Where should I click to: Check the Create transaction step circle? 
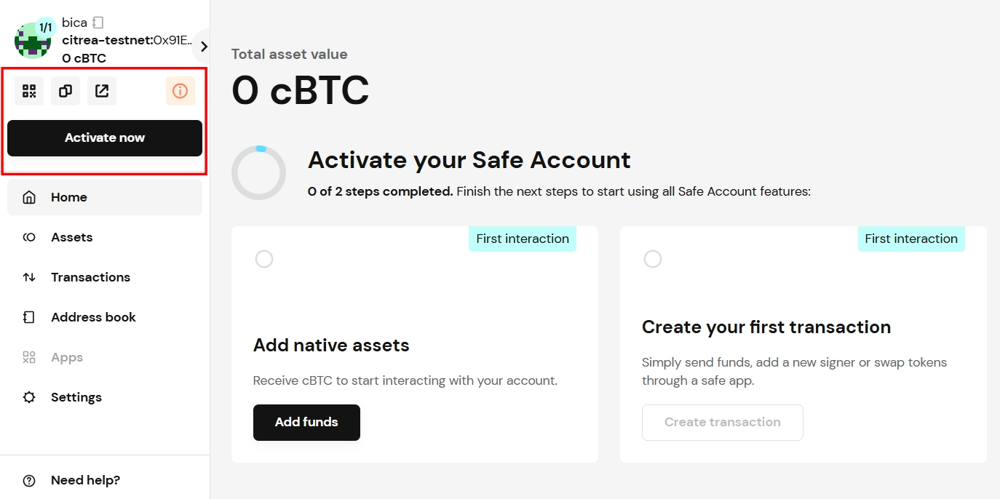point(652,258)
